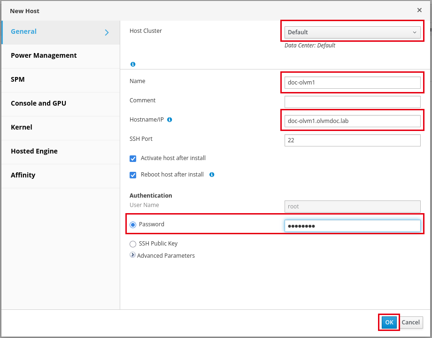Toggle Reboot host after install checkbox
The width and height of the screenshot is (432, 338).
133,175
